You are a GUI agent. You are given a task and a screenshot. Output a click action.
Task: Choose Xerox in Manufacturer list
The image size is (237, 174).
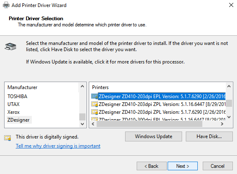[14, 112]
